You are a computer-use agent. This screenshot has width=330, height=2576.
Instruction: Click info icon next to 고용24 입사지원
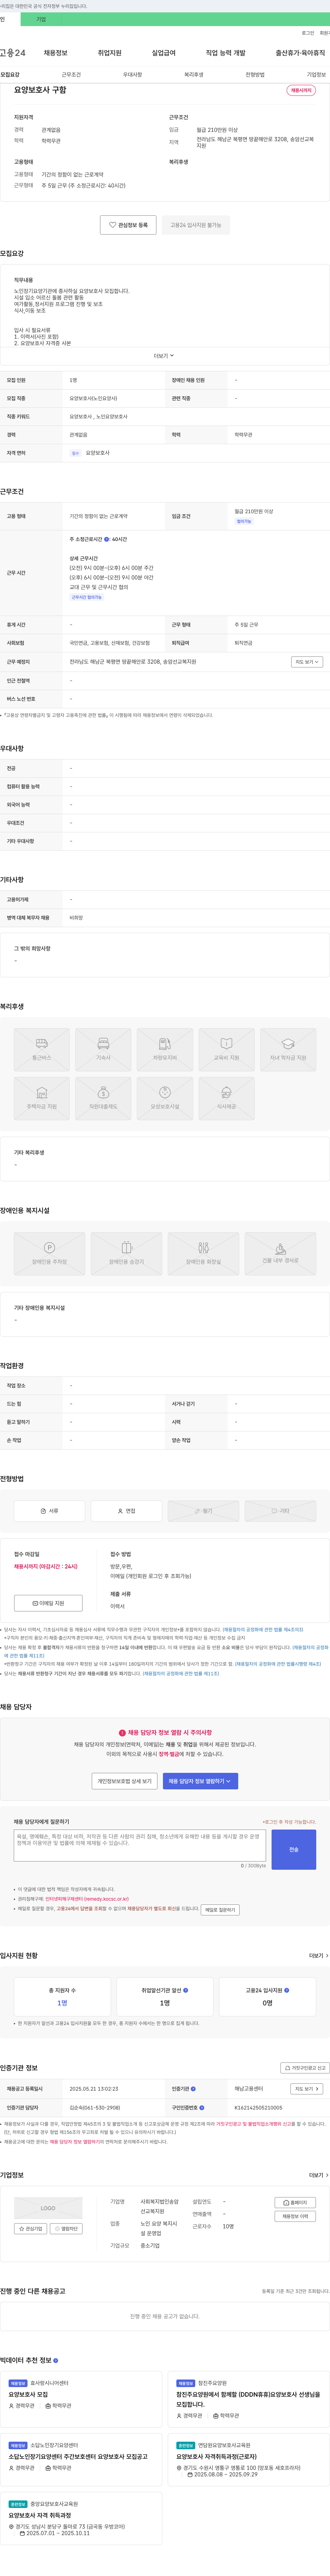[x=287, y=1990]
